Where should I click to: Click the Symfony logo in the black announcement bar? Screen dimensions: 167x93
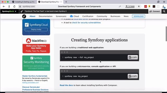(22, 11)
